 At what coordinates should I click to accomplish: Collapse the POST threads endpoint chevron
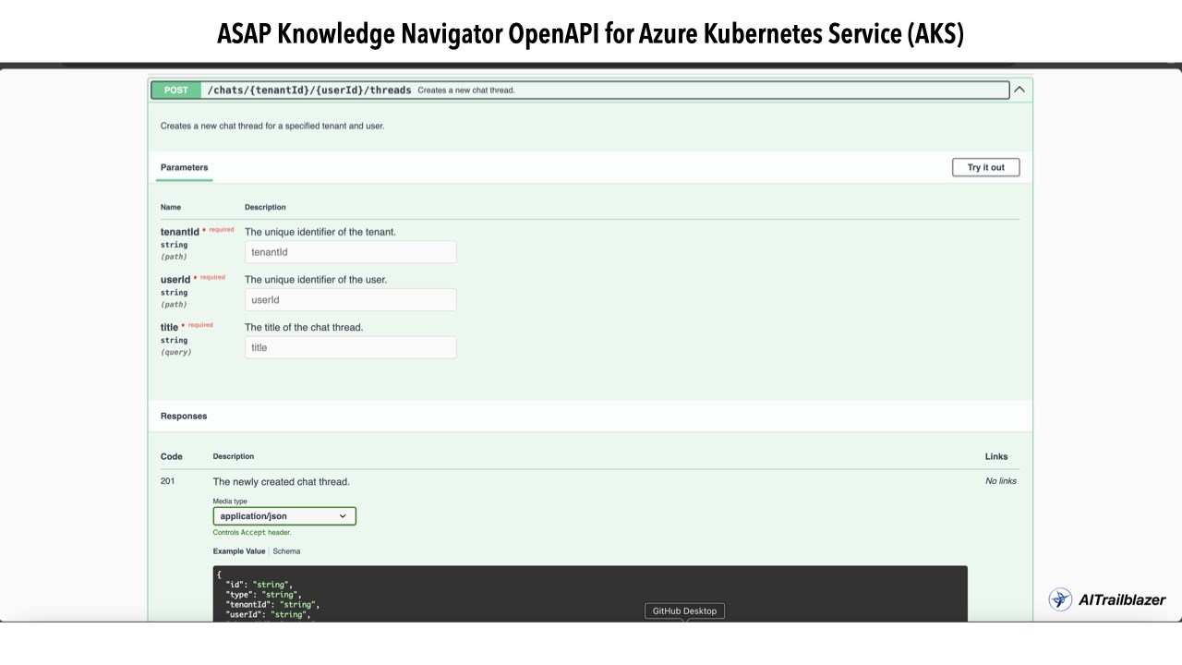click(x=1019, y=90)
